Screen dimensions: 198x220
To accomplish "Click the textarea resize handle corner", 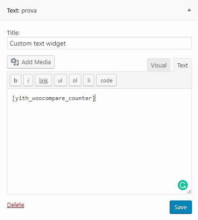I will 189,192.
